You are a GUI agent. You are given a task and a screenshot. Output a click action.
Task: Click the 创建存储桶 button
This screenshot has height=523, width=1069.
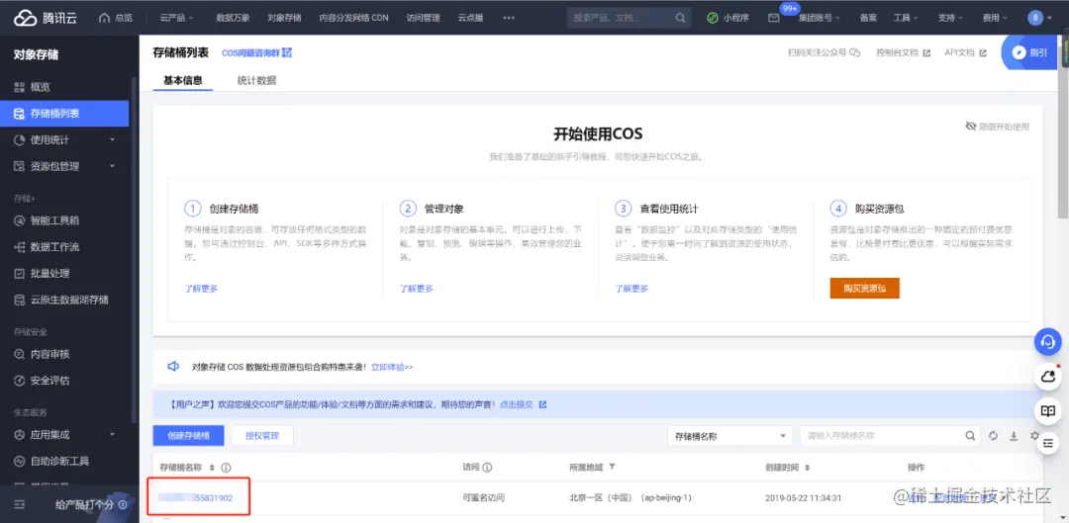[188, 436]
